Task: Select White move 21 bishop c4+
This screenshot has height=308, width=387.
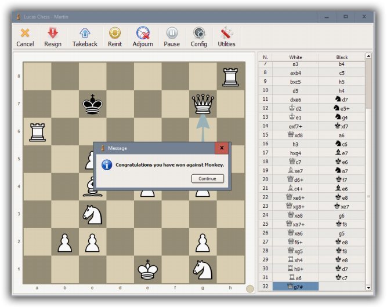Action: (295, 189)
